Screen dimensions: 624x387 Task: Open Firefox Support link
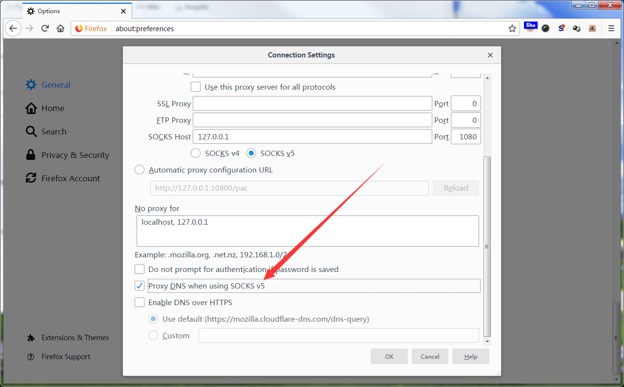click(x=59, y=357)
